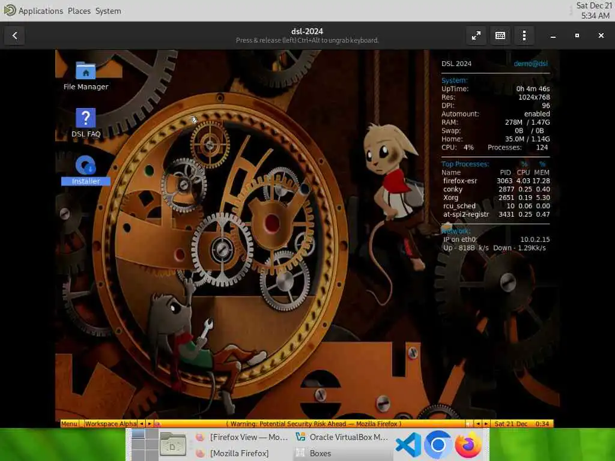Launch Visual Studio Code from the dock
The width and height of the screenshot is (615, 461).
408,445
